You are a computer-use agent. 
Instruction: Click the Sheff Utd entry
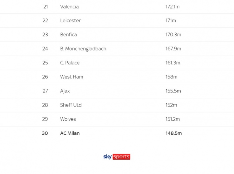point(71,105)
